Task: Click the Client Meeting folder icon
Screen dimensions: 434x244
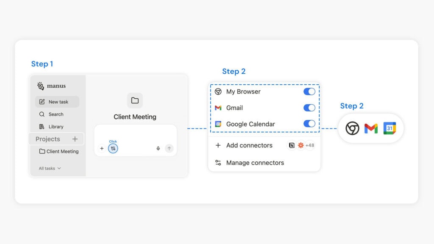Action: (x=135, y=100)
